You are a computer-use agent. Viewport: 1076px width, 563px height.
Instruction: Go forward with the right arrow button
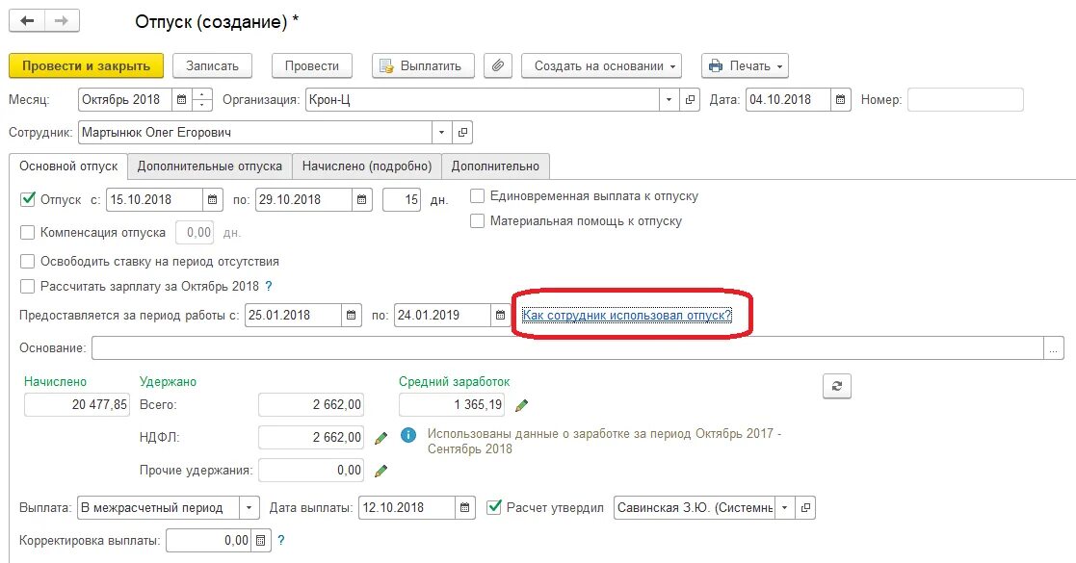tap(62, 21)
